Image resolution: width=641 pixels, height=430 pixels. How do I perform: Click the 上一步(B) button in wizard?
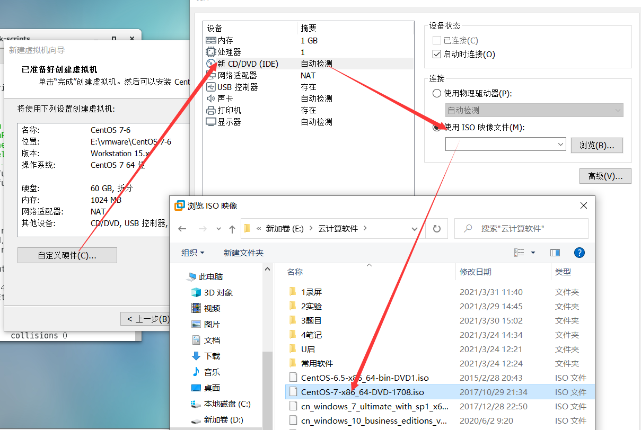145,319
